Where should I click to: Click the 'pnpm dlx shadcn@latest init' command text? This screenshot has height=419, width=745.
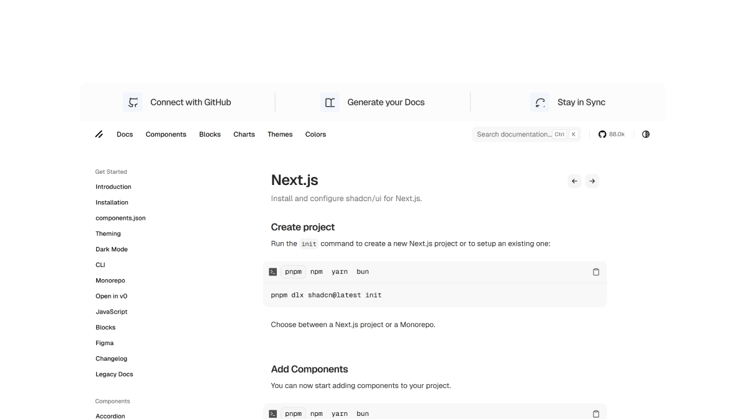(x=327, y=295)
